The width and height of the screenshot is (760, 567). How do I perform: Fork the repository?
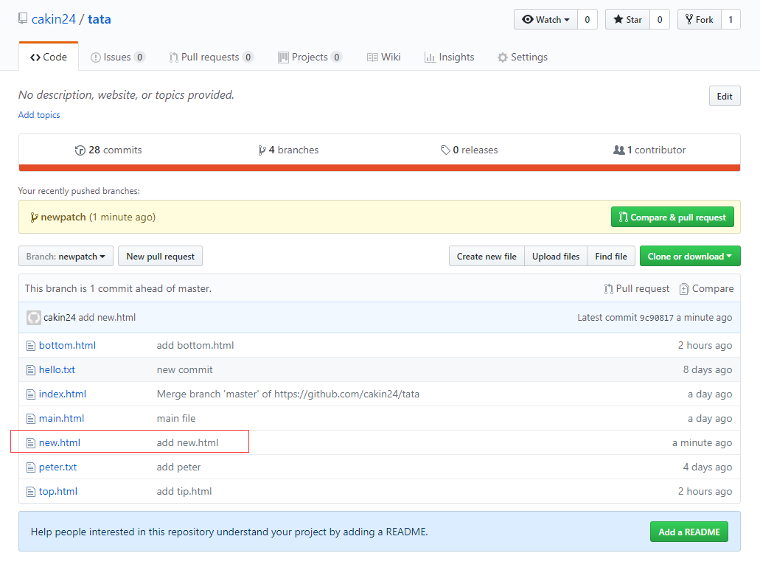(700, 19)
